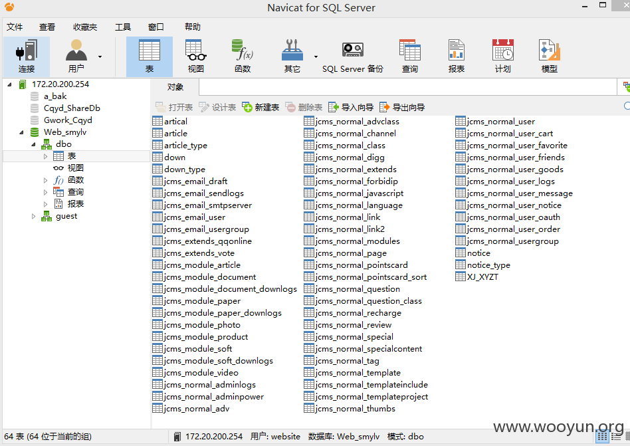The image size is (630, 446).
Task: Open the 函数 (Function) toolbar icon
Action: [243, 56]
